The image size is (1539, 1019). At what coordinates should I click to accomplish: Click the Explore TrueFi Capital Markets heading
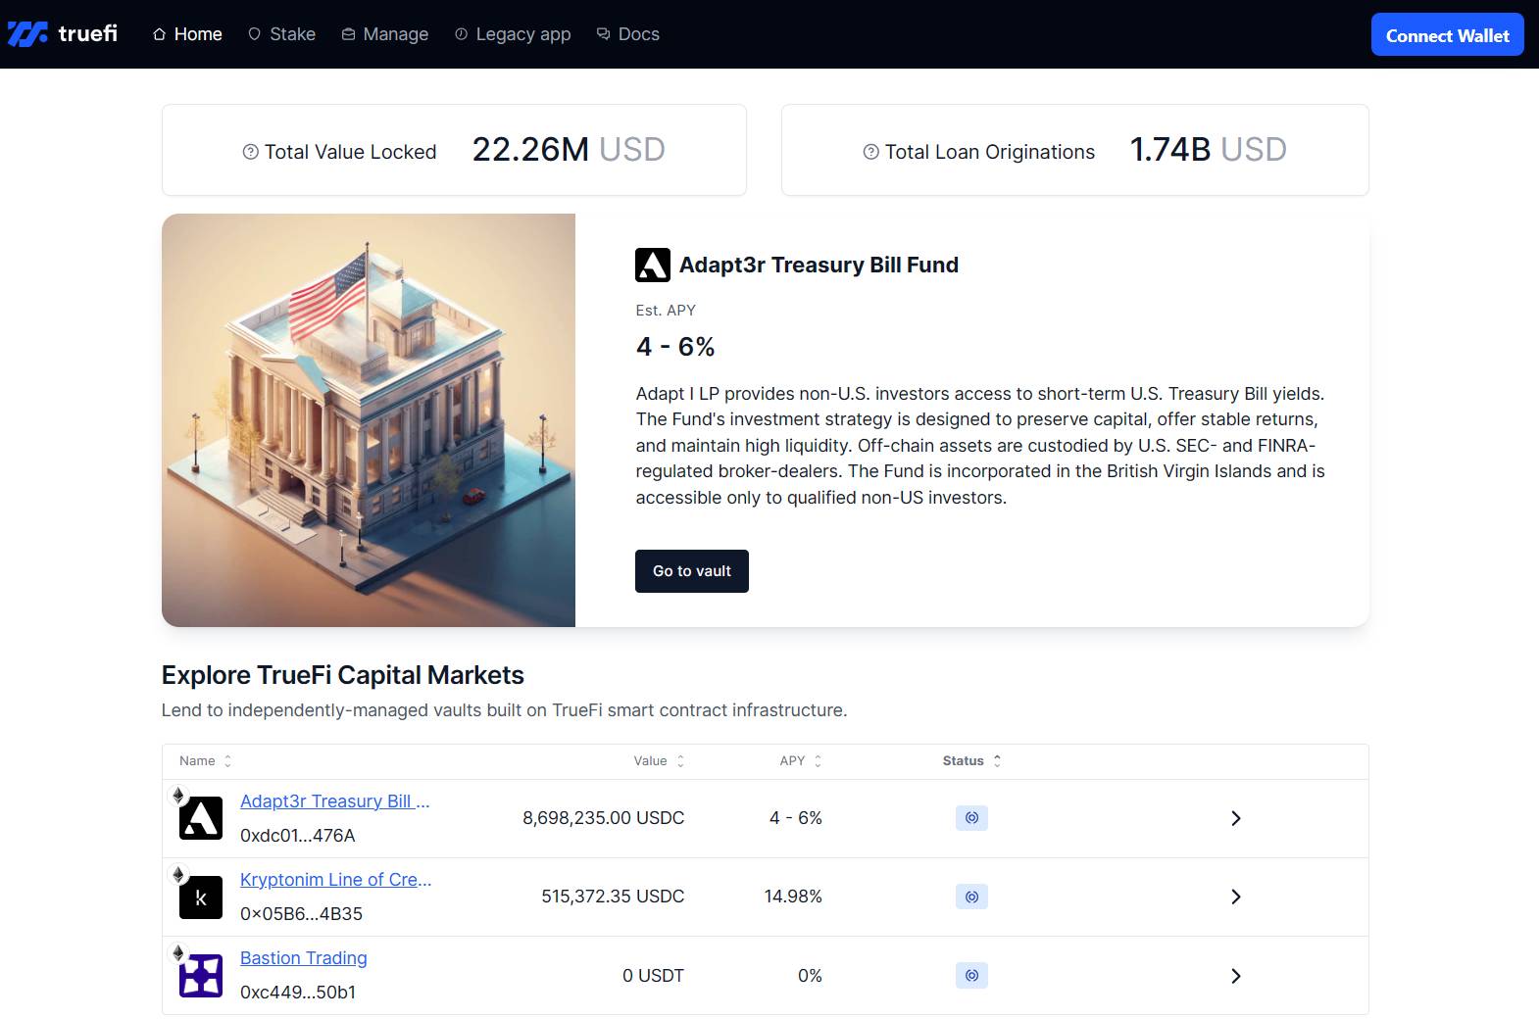[343, 675]
